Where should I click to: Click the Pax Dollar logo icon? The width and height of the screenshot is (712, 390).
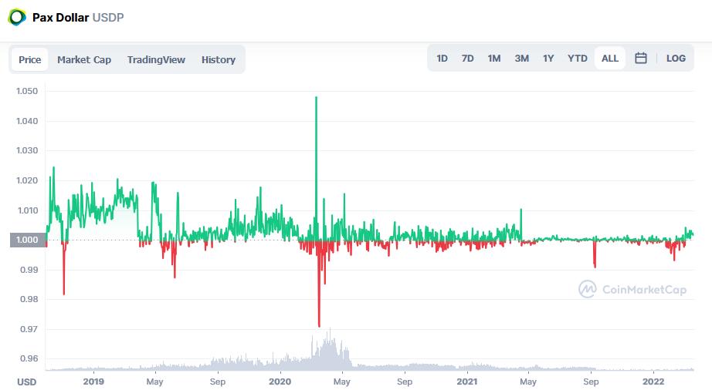17,17
